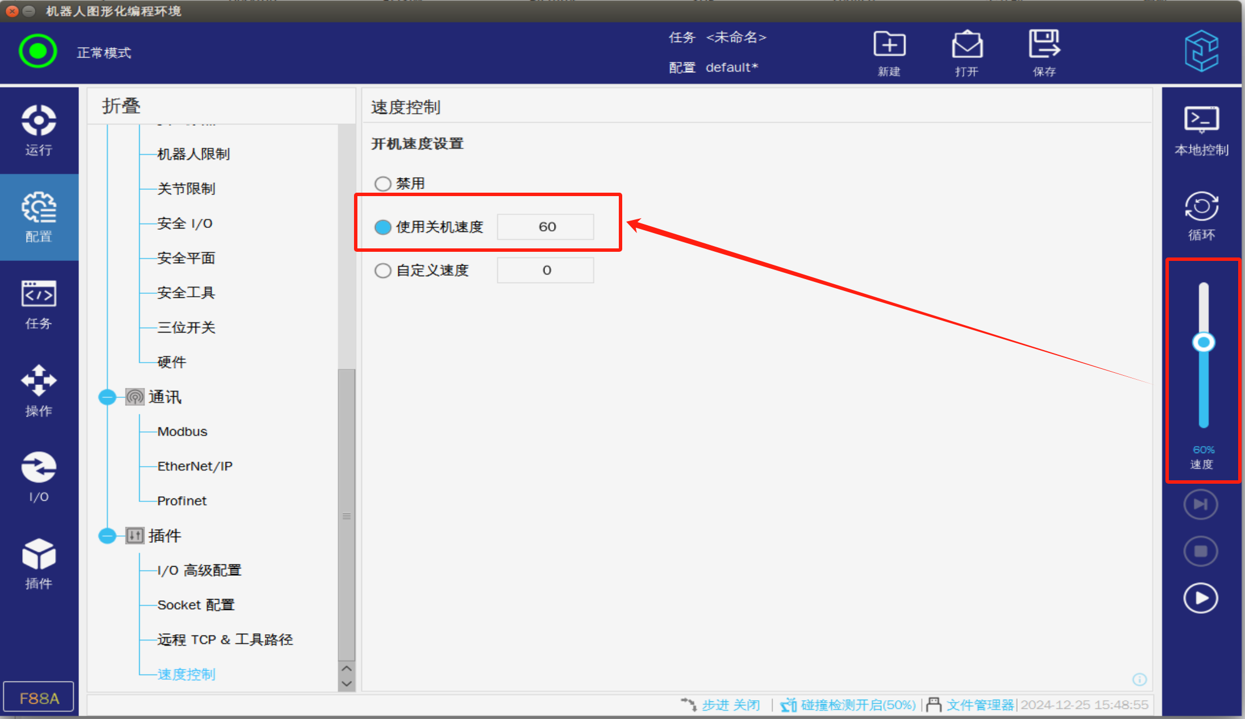Select 速度控制 in the tree
This screenshot has width=1245, height=719.
pos(186,674)
